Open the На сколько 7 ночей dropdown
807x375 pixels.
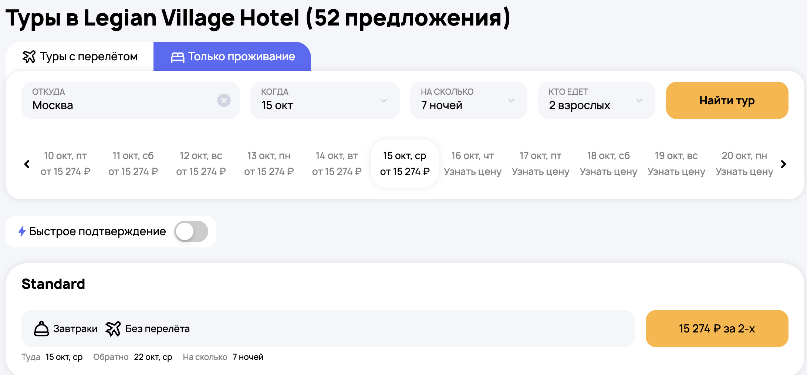(469, 100)
